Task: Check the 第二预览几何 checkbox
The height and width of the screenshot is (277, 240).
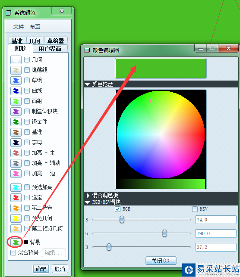Action: click(27, 228)
